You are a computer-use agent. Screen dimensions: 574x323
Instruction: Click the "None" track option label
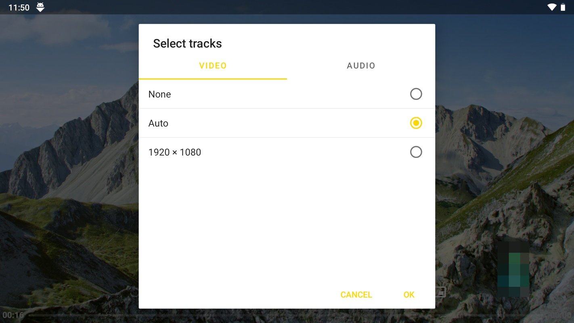160,94
